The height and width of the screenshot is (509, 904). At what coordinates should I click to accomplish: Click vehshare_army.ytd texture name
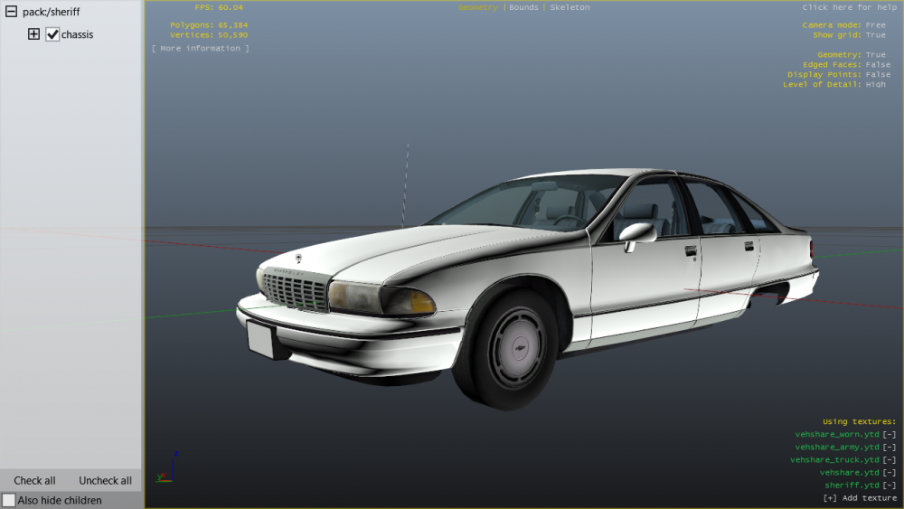[x=837, y=448]
